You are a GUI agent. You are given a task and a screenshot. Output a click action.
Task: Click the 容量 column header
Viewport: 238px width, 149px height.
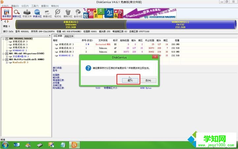pos(177,41)
